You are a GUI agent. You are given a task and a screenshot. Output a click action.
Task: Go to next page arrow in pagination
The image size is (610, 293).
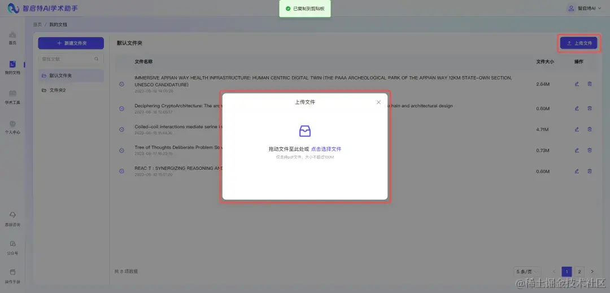point(592,271)
